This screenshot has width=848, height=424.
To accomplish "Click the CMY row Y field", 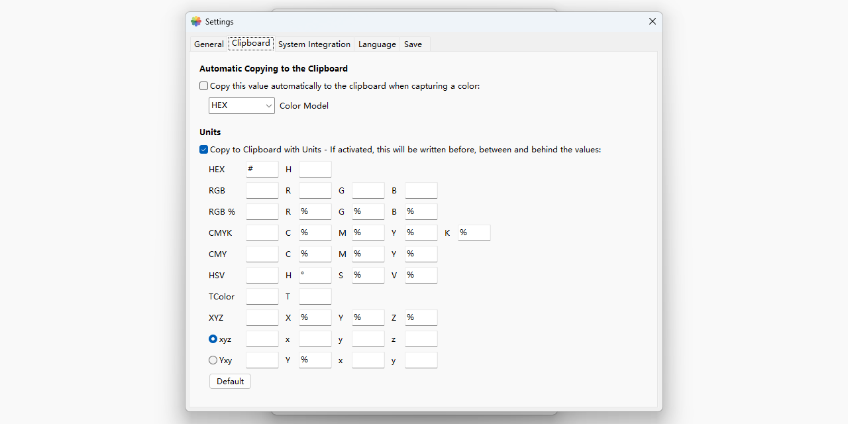I will click(x=421, y=254).
